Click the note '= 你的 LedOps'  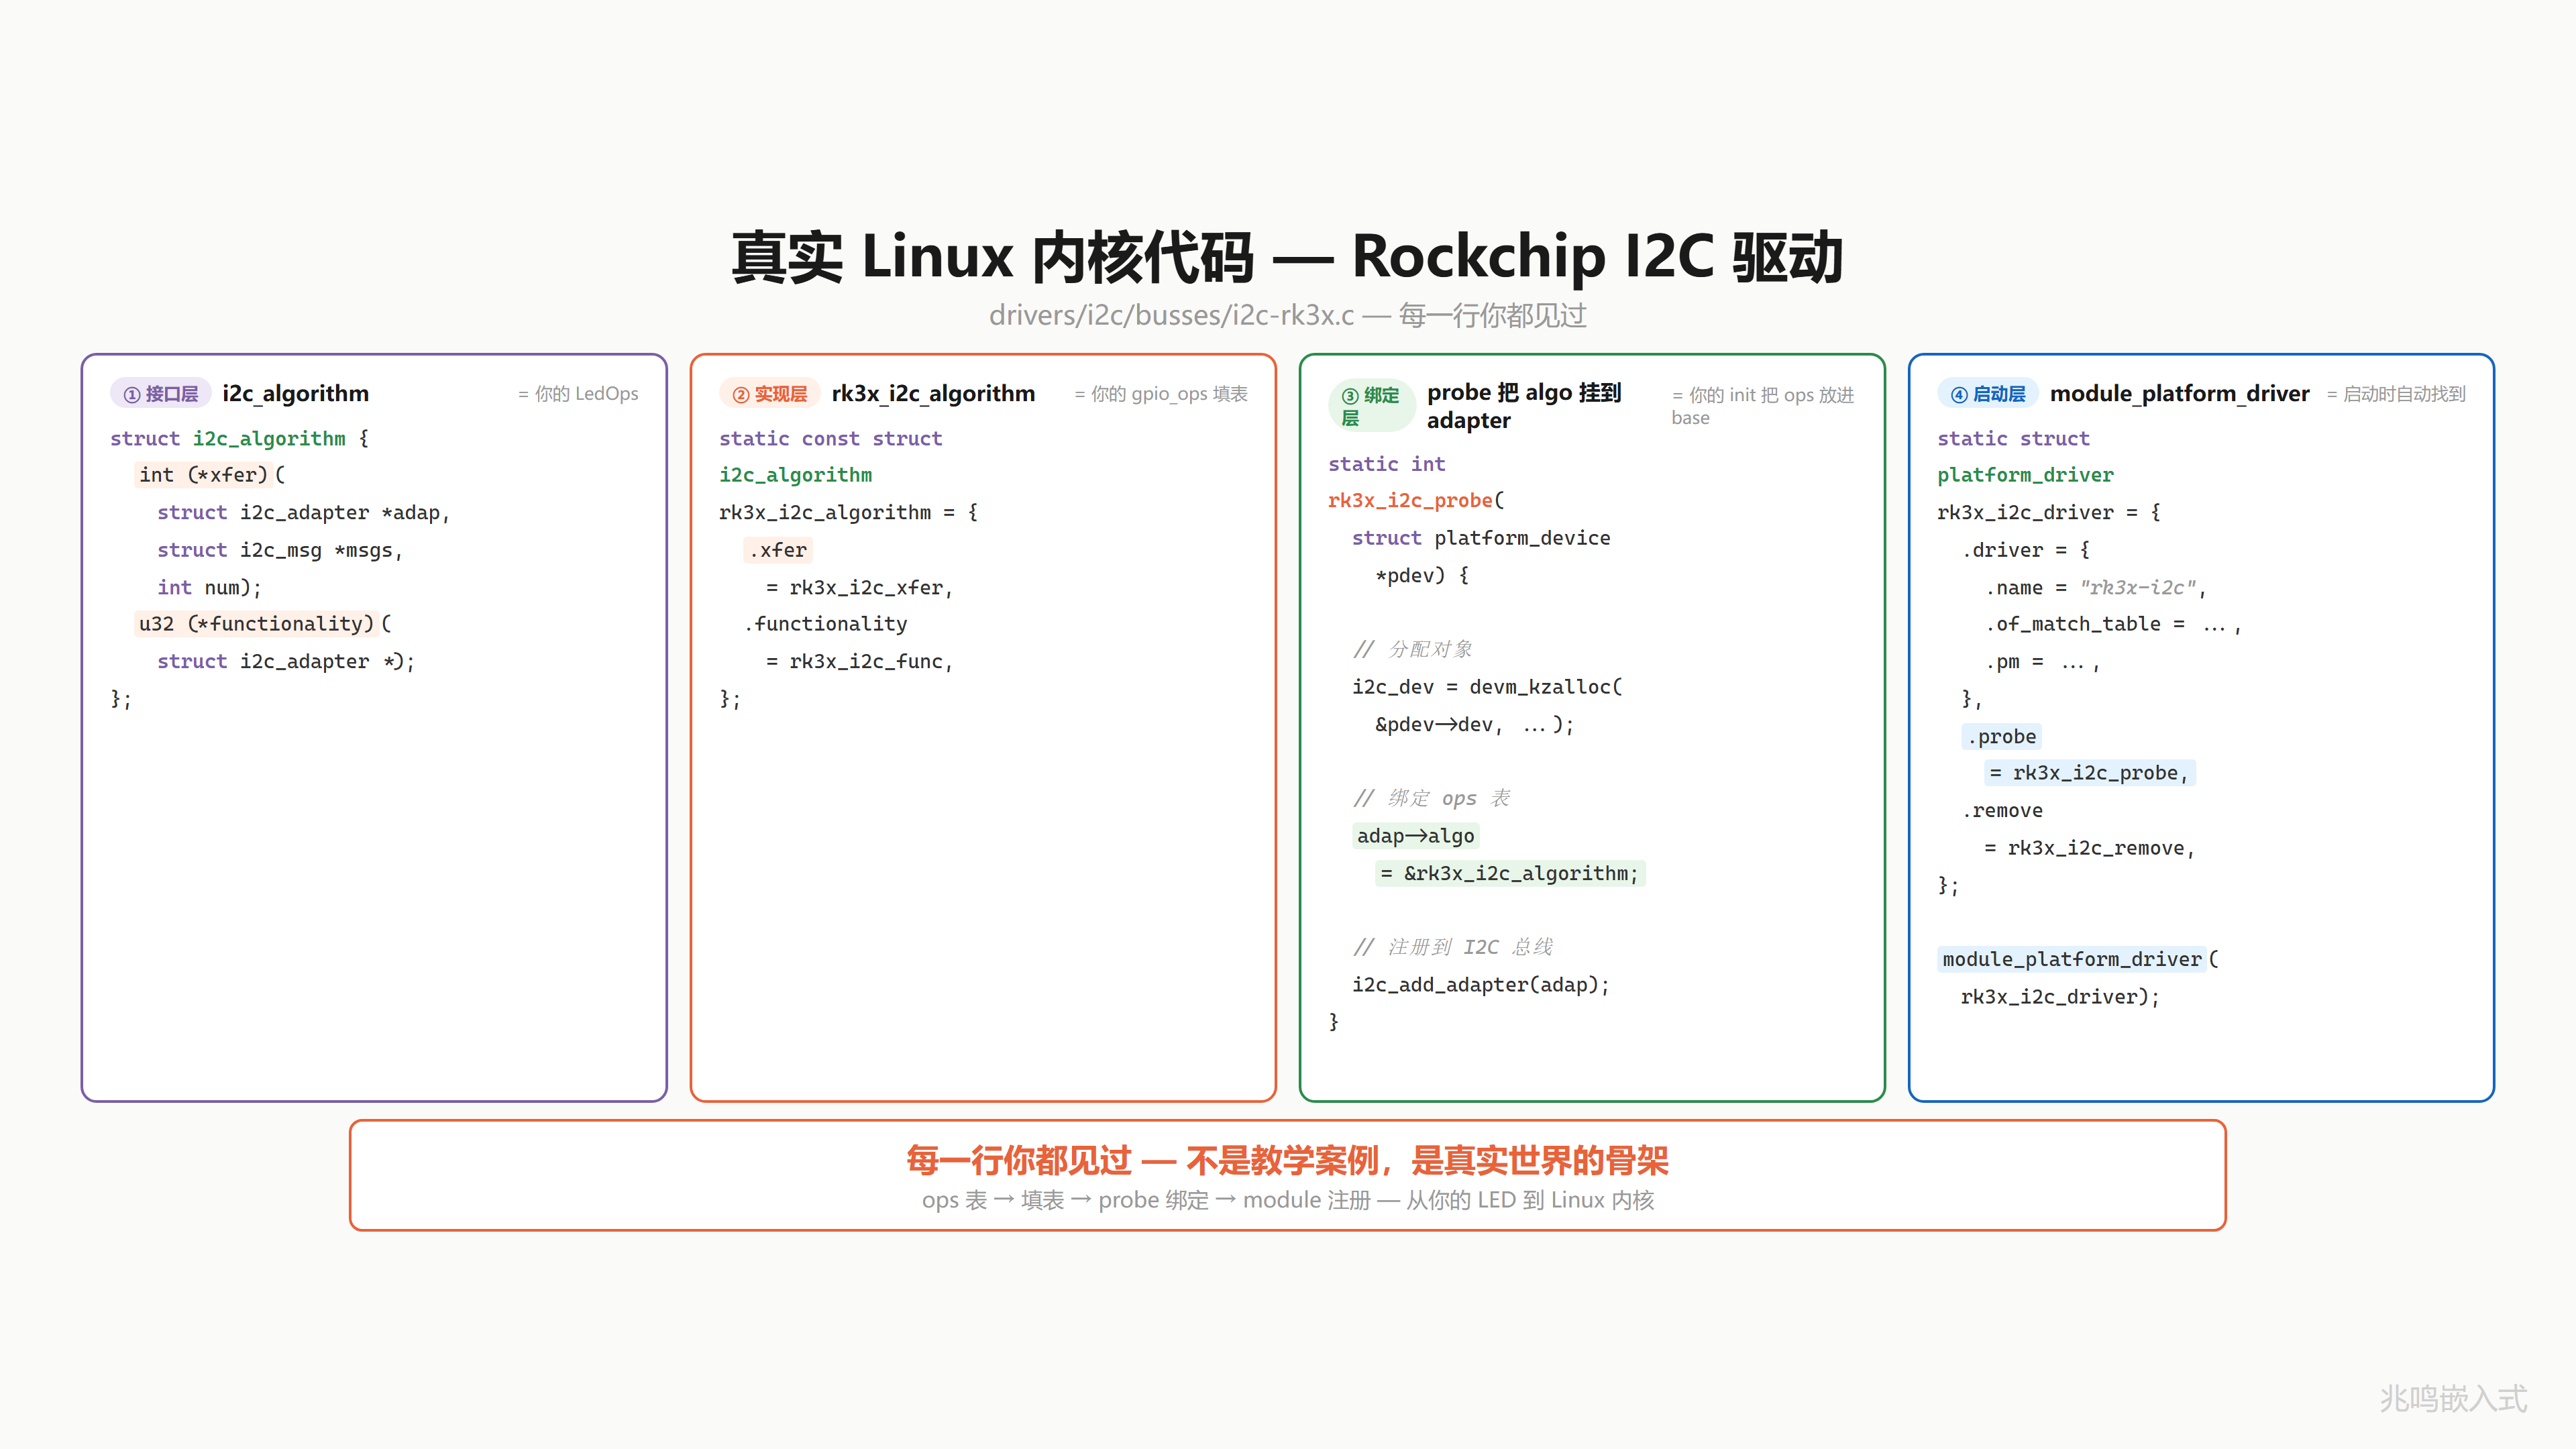pyautogui.click(x=578, y=394)
